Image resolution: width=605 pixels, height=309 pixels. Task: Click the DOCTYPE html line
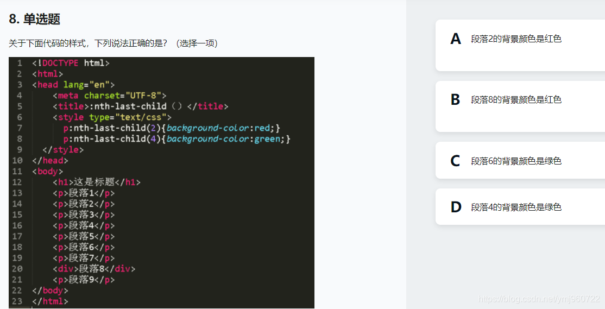point(71,63)
